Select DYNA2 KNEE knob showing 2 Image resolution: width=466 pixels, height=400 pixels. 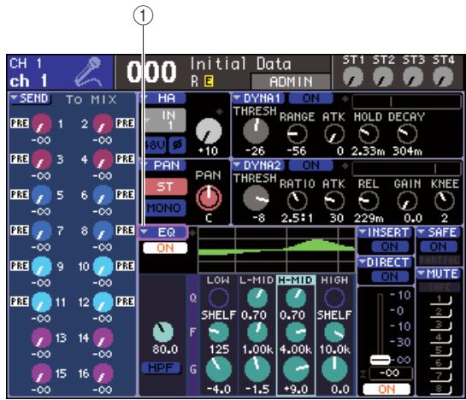[445, 201]
